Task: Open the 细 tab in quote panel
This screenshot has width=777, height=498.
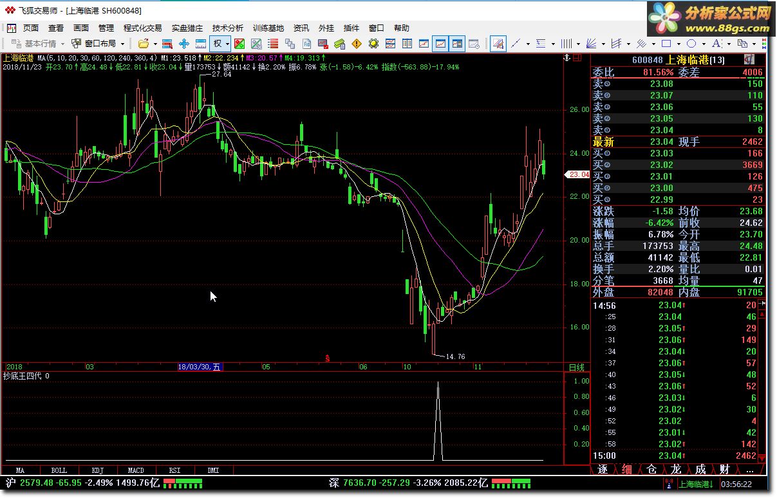Action: click(x=627, y=470)
